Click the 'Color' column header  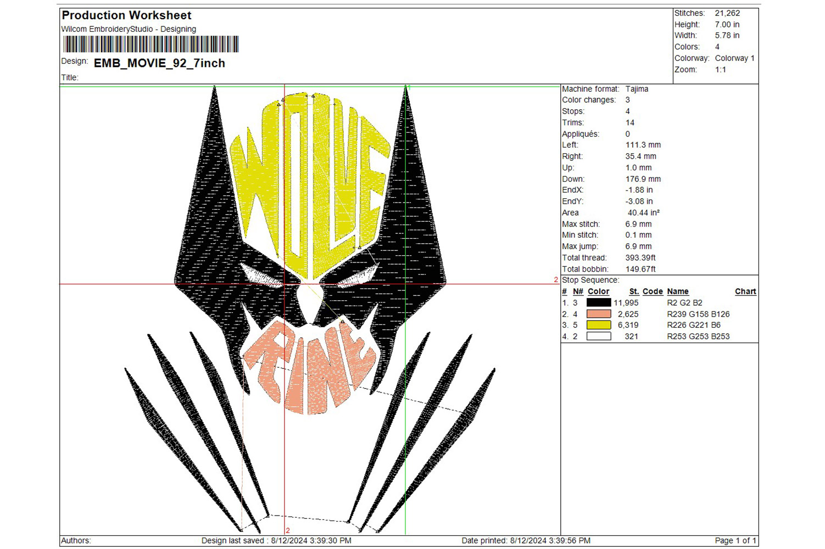tap(598, 292)
